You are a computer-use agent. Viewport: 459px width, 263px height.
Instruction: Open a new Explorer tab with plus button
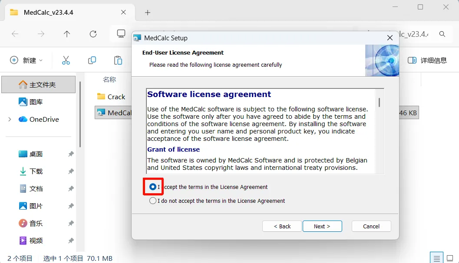pos(148,12)
